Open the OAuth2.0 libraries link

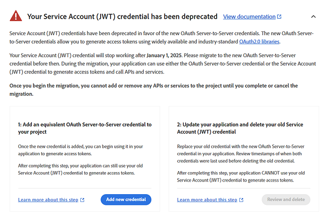coord(259,42)
